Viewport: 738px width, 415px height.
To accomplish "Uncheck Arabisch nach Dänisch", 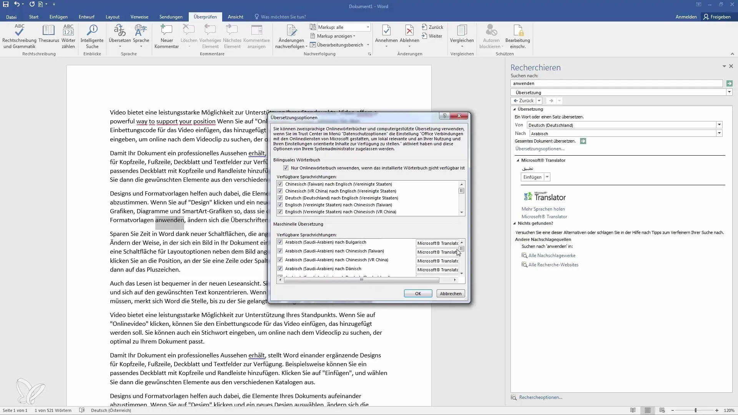I will [280, 269].
